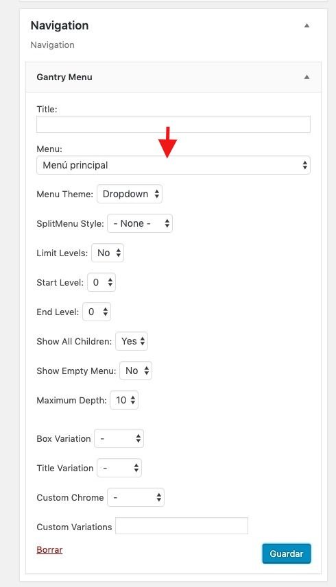Open the Start Level selector
Image resolution: width=336 pixels, height=587 pixels.
point(101,282)
